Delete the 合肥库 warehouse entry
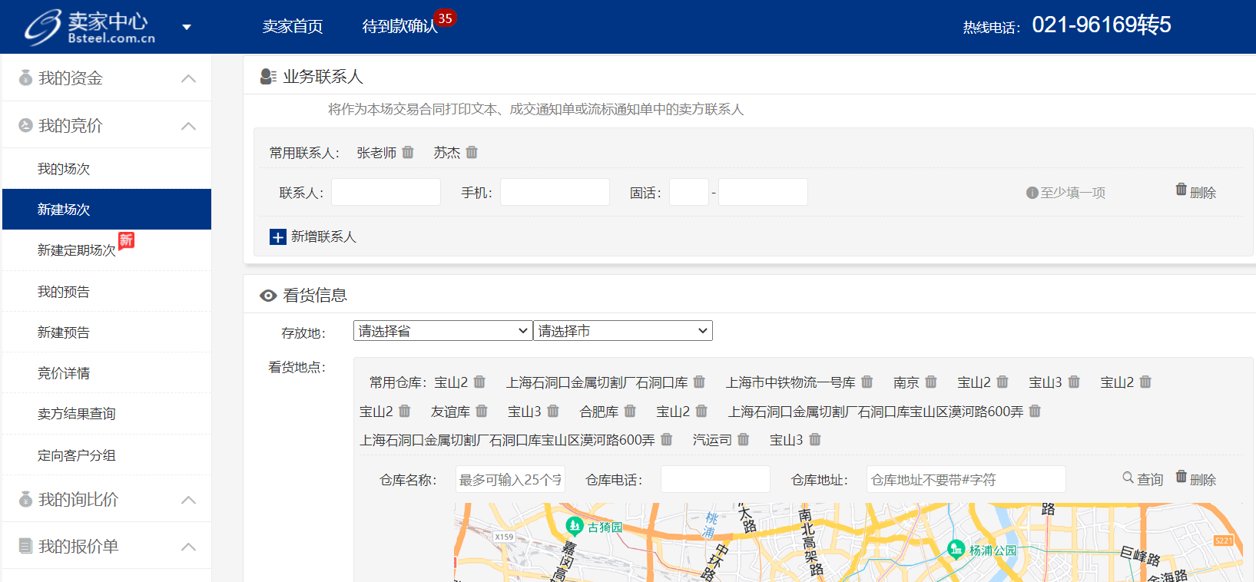This screenshot has width=1256, height=582. 630,412
